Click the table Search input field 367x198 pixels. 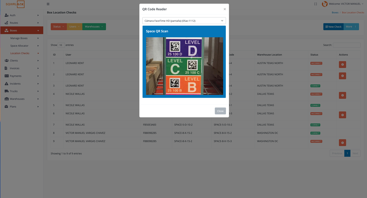click(346, 45)
